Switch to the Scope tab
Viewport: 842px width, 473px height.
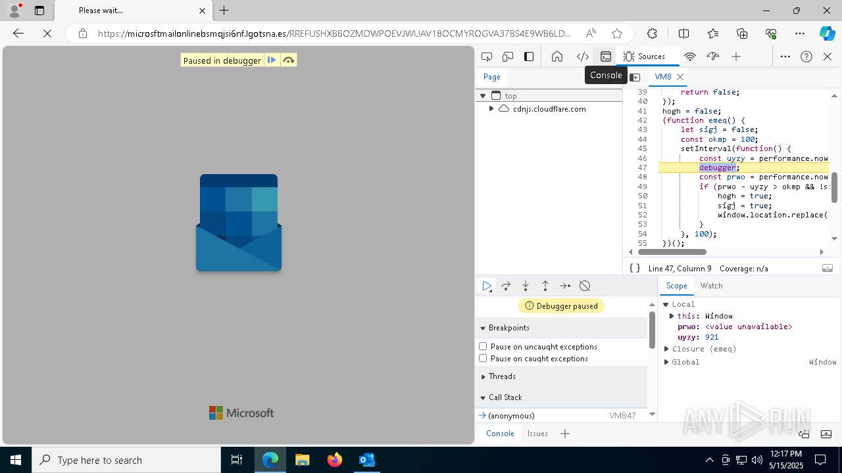coord(676,286)
